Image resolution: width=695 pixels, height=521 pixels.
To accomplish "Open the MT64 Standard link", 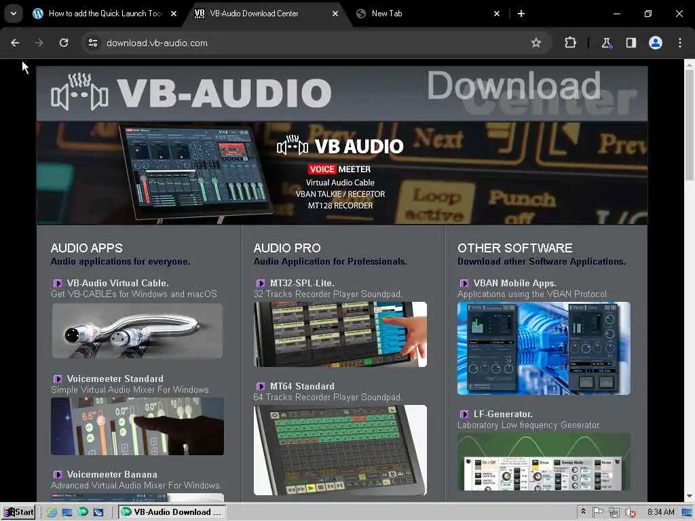I will tap(302, 386).
